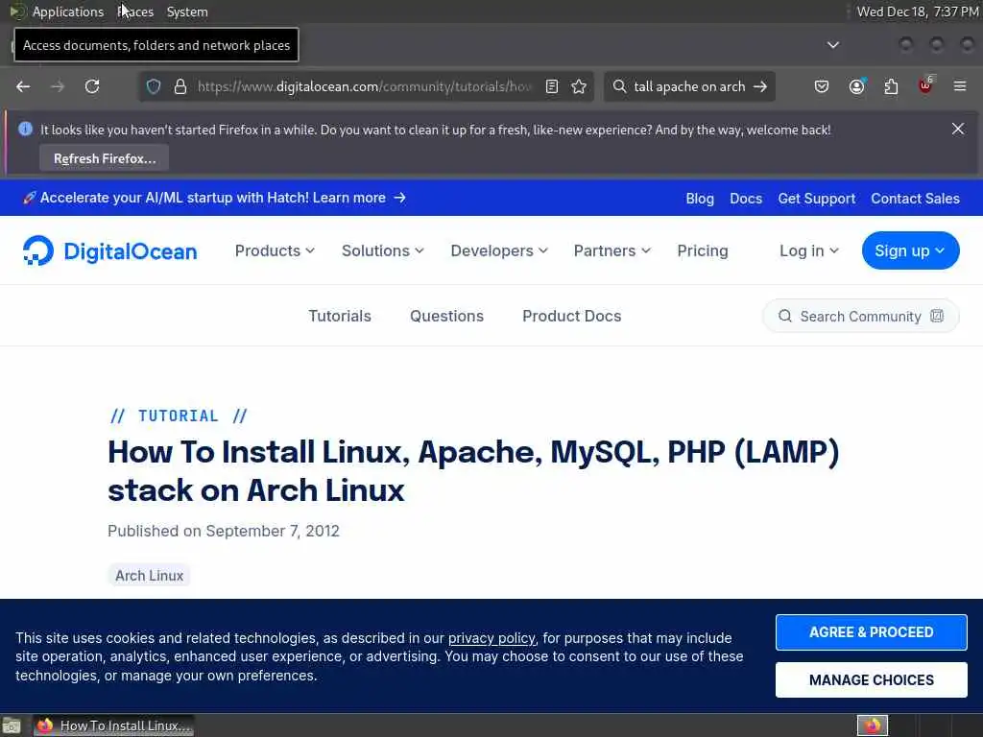Focus the 'tall apache on arch' search field
The width and height of the screenshot is (983, 737).
tap(689, 86)
